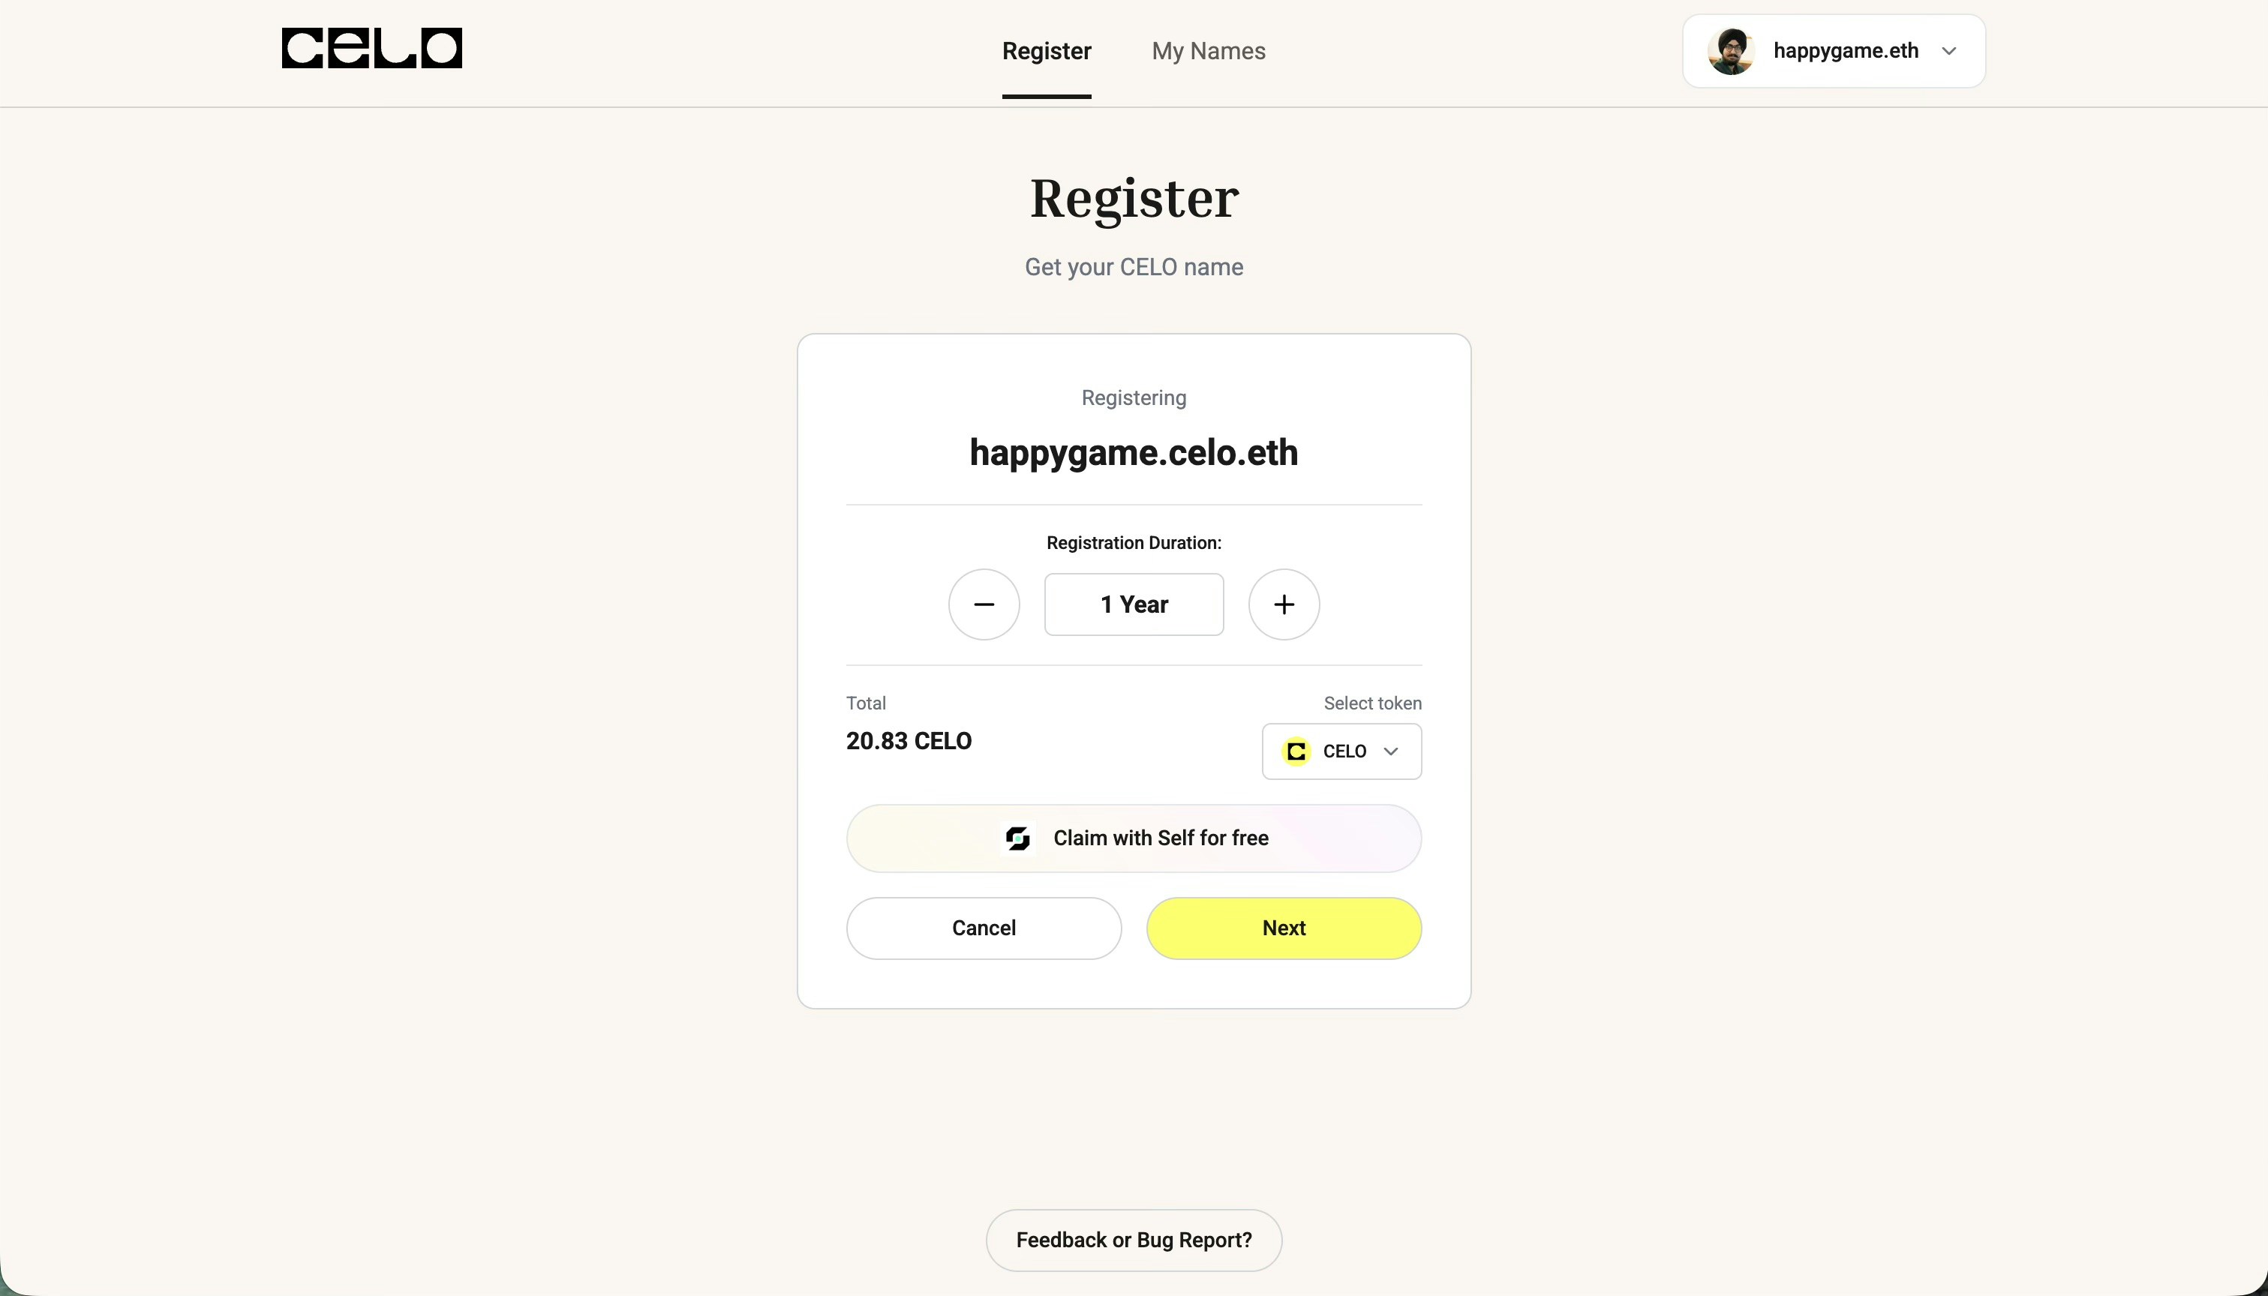Click the happygame.celo.eth name being registered
The height and width of the screenshot is (1296, 2268).
[x=1133, y=453]
